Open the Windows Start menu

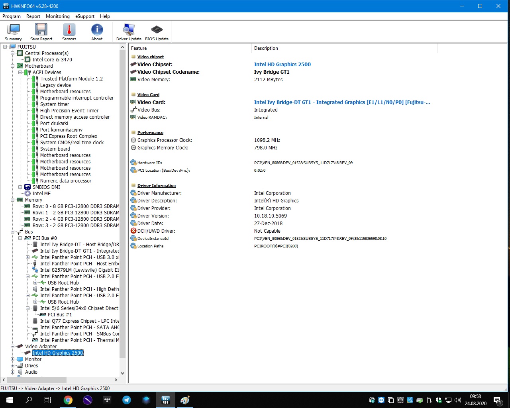click(10, 400)
